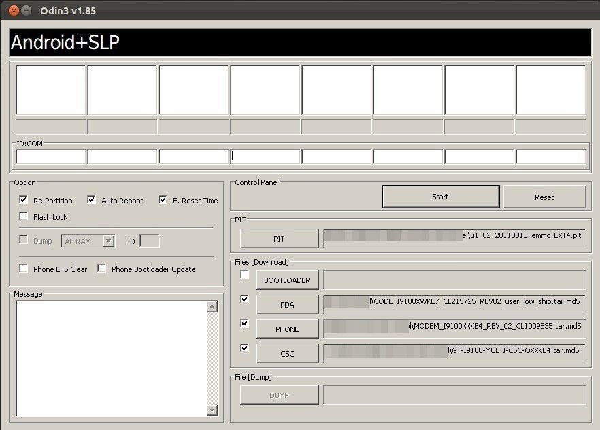Tick the checkbox beside the BOOTLOADER button
Image resolution: width=600 pixels, height=430 pixels.
point(244,275)
